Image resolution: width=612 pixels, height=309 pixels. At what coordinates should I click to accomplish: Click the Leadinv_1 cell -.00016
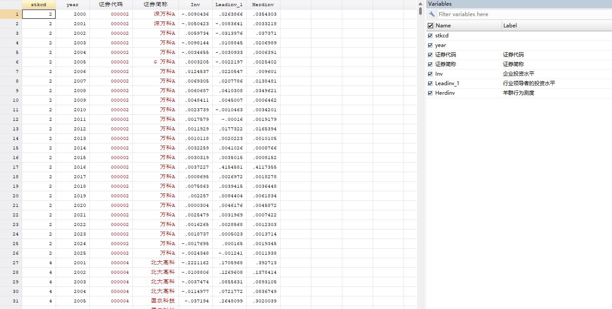click(229, 120)
